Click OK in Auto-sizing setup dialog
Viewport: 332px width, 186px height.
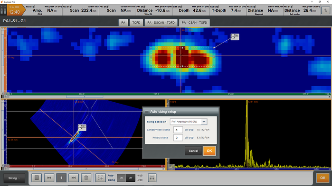(x=209, y=151)
